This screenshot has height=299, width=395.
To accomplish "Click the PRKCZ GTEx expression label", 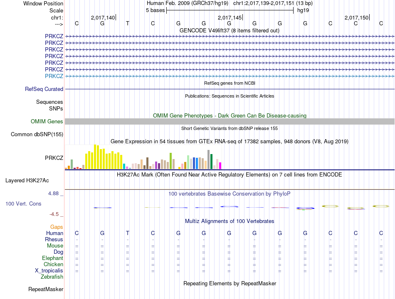I will pyautogui.click(x=54, y=158).
